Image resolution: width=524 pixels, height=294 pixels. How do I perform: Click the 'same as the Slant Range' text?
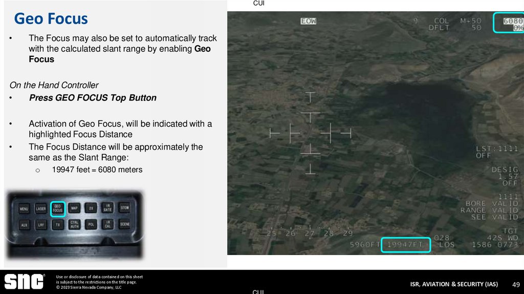tap(78, 157)
